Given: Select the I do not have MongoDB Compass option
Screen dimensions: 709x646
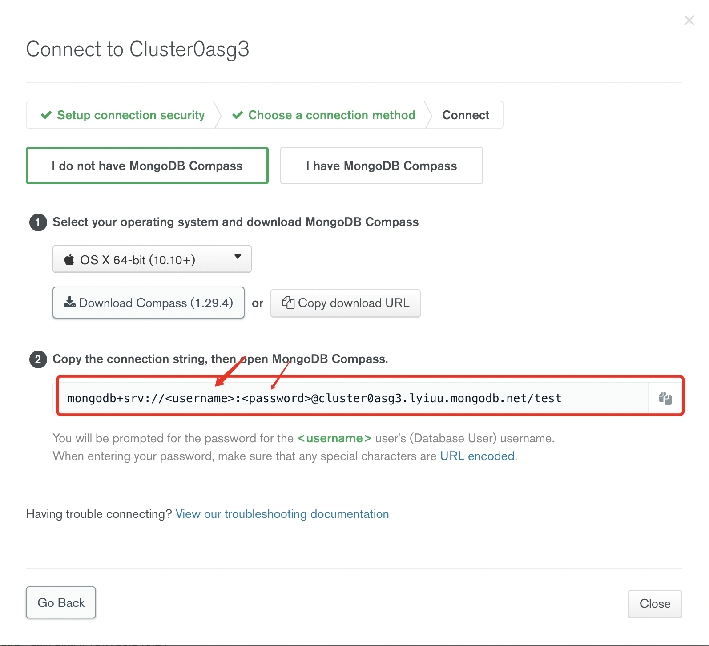Looking at the screenshot, I should click(147, 166).
